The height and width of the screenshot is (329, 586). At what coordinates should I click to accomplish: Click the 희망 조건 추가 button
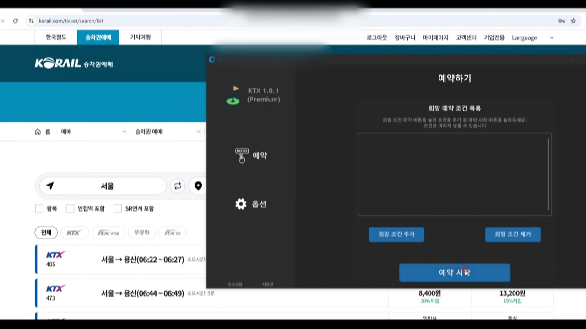396,234
